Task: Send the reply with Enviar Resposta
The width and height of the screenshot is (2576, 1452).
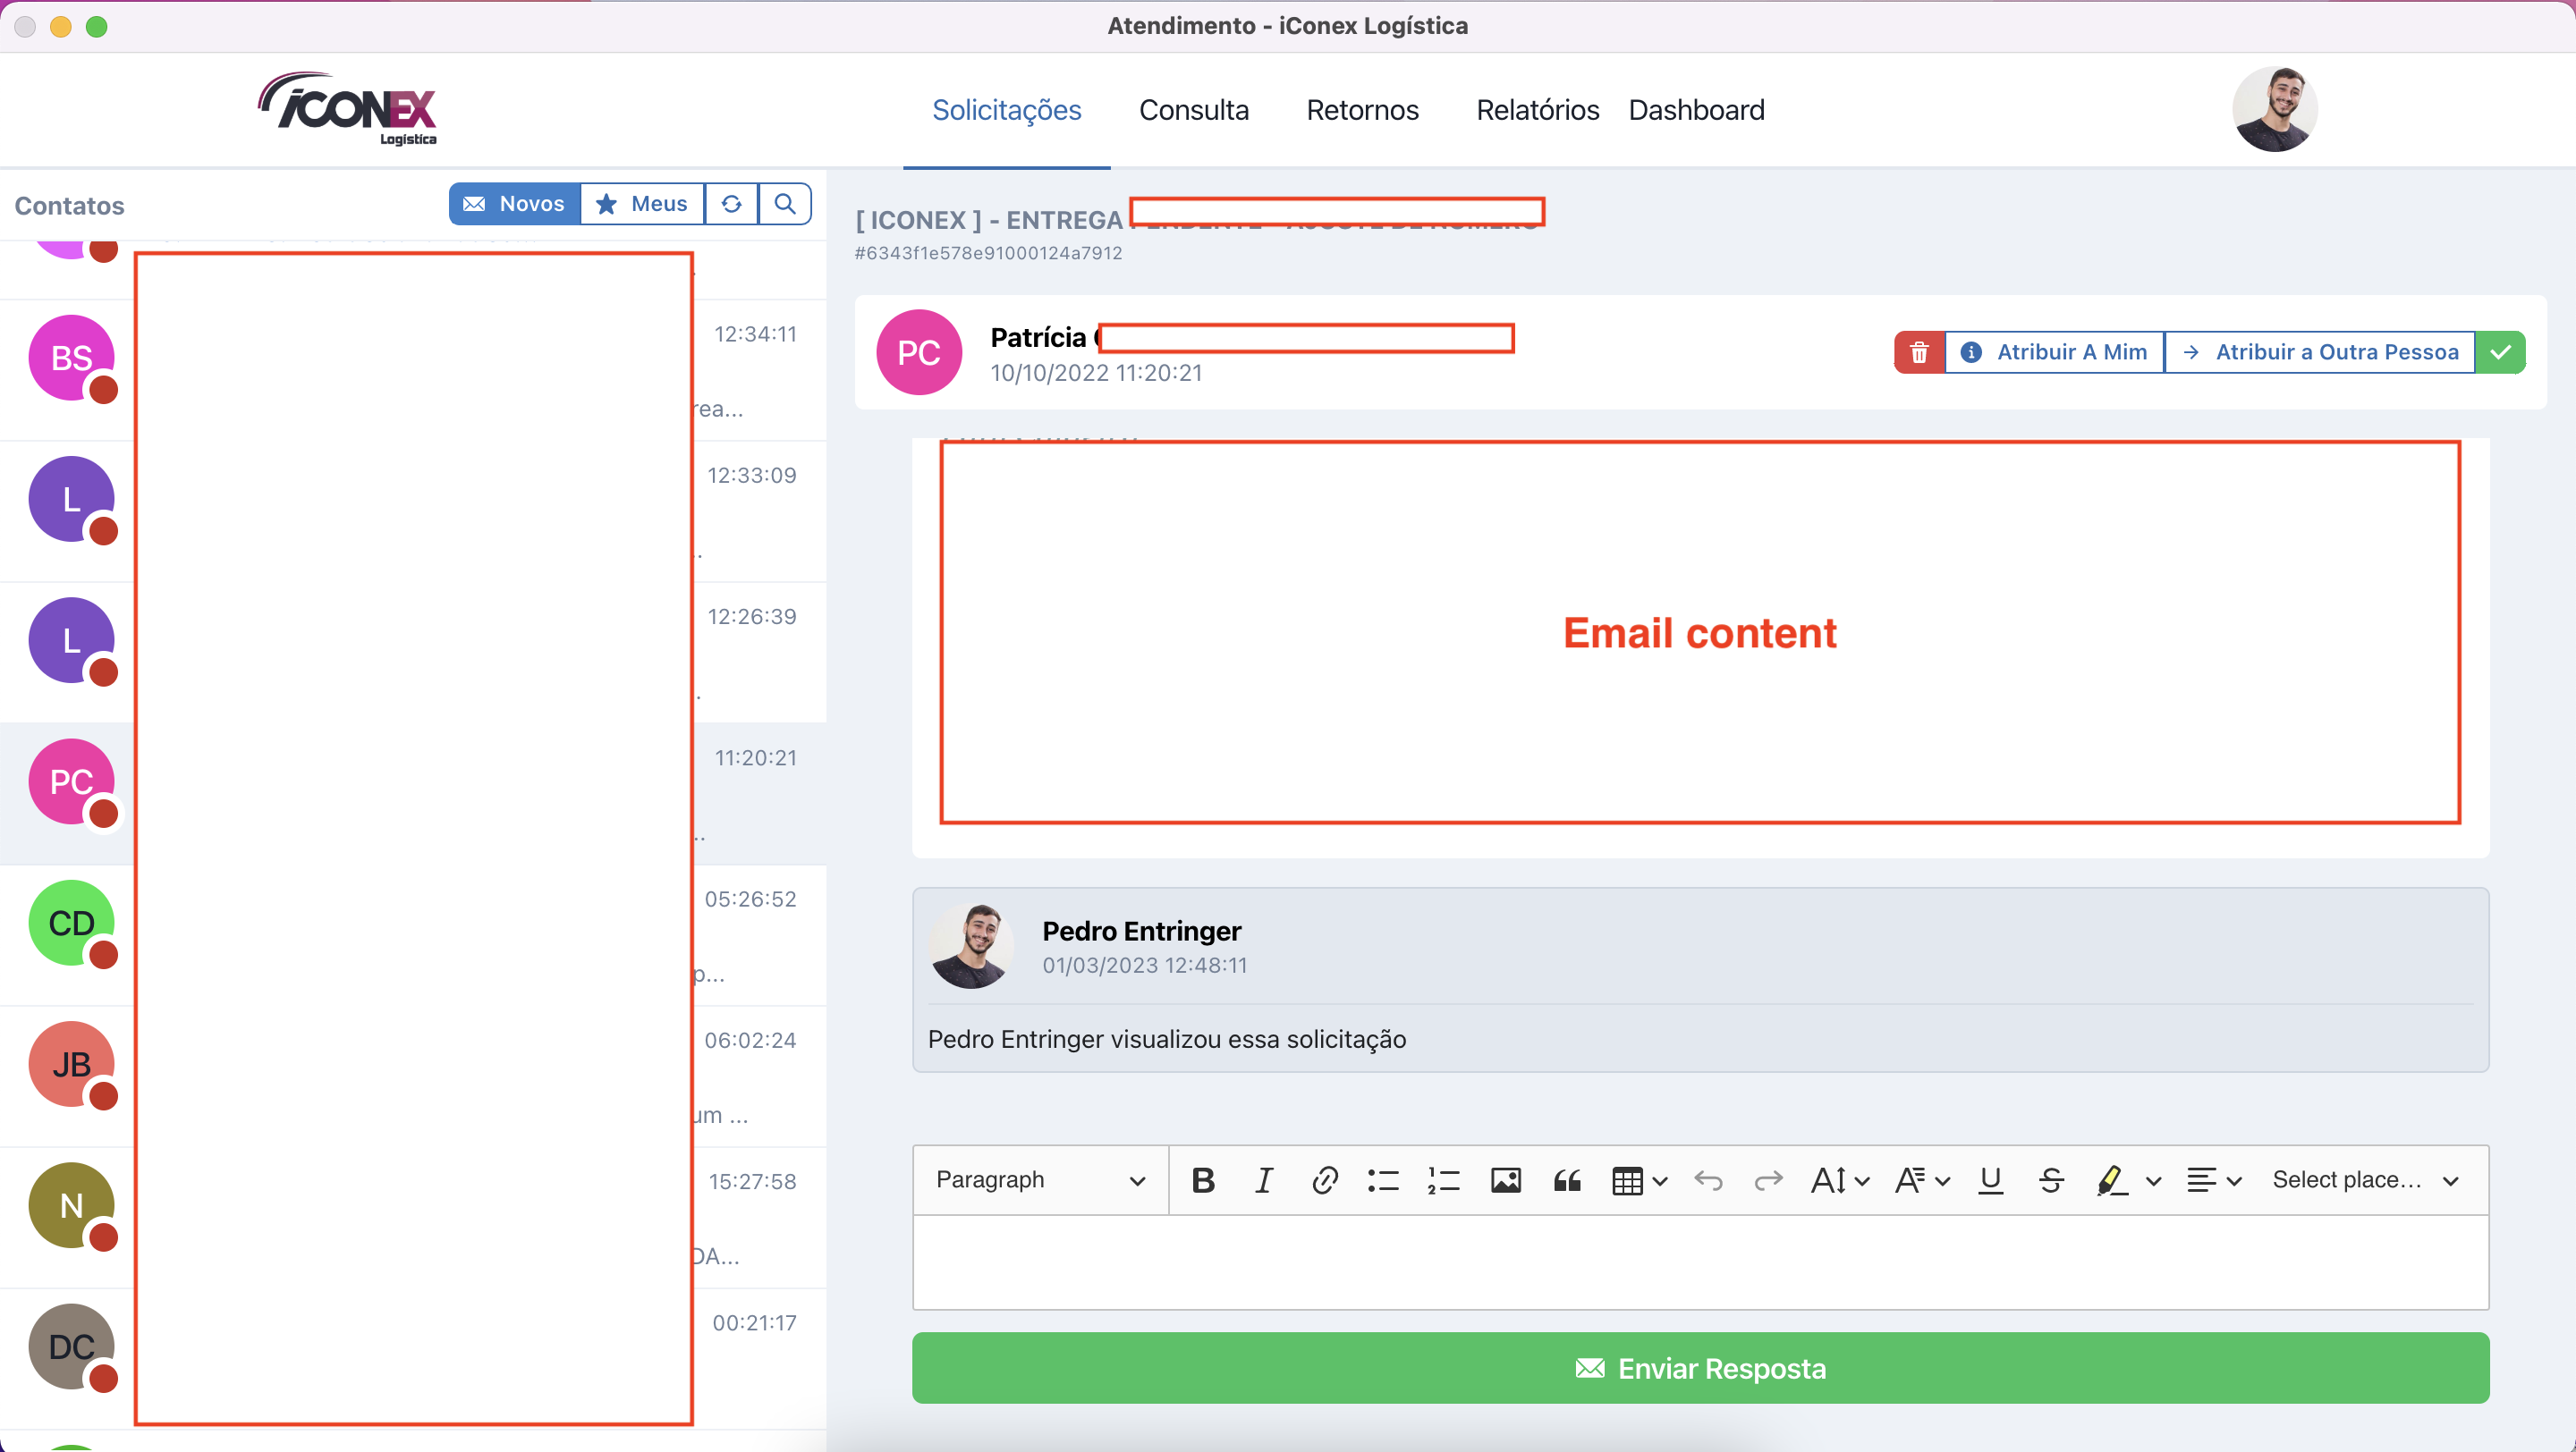Action: click(x=1700, y=1368)
